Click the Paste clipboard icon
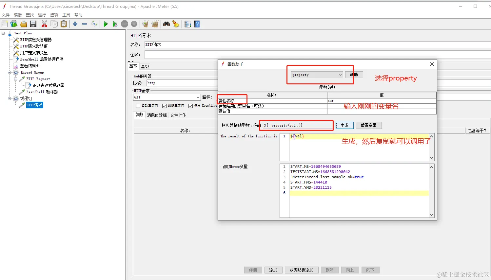Viewport: 491px width, 280px height. [x=64, y=24]
